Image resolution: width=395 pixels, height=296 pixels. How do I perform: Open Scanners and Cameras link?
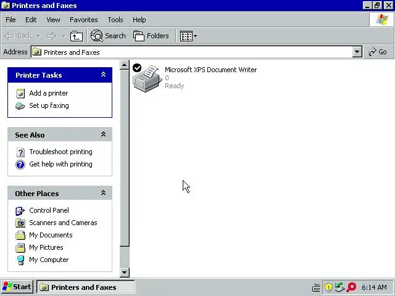[x=63, y=223]
